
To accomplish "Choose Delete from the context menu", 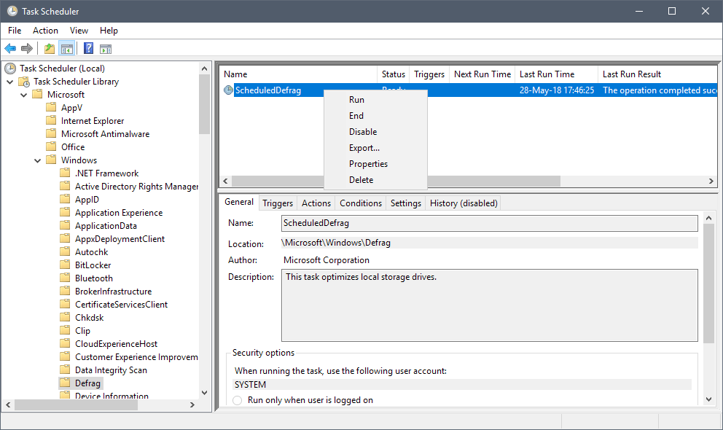I will (376, 180).
